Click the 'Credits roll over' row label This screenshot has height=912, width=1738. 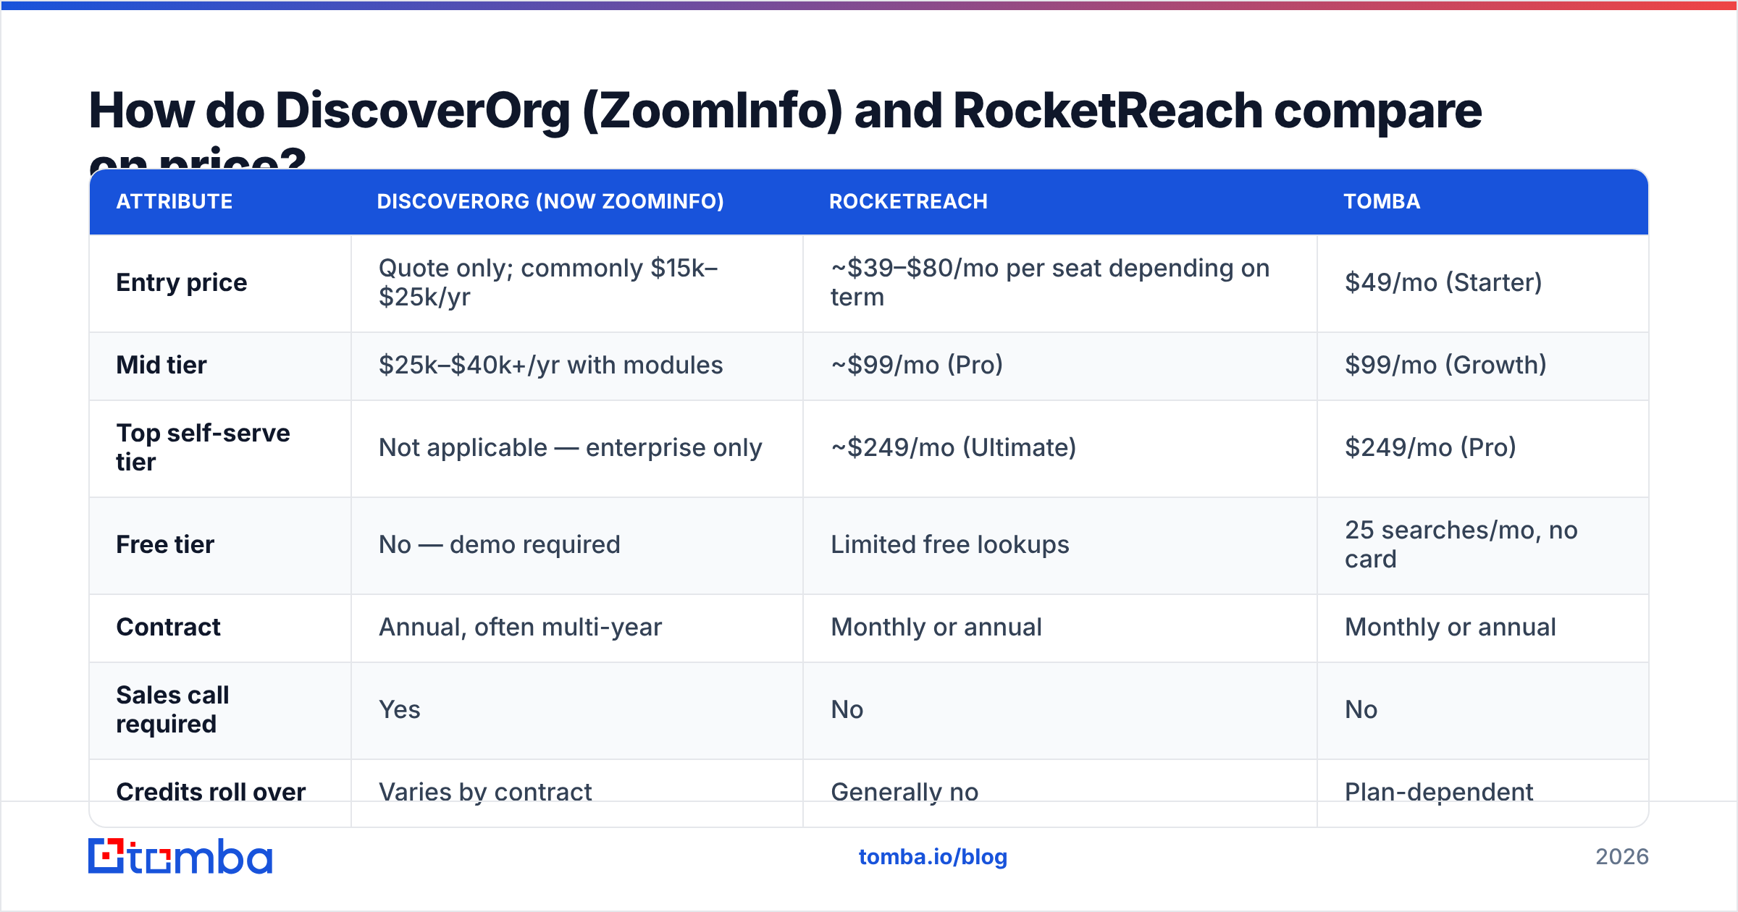[211, 792]
